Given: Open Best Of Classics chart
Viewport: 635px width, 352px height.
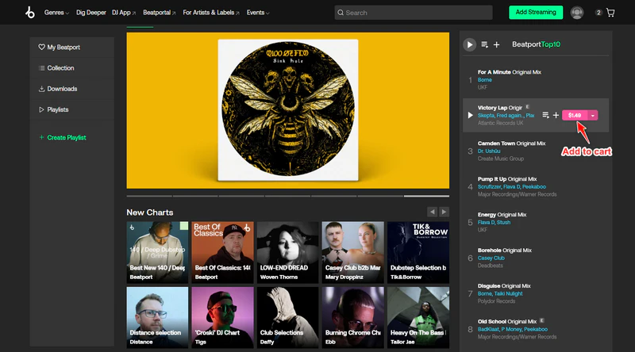Looking at the screenshot, I should [223, 252].
